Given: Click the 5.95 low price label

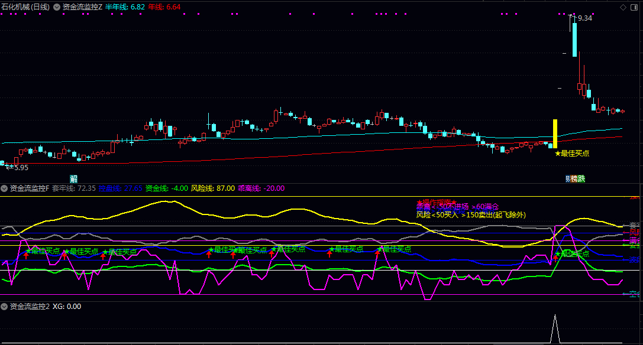Looking at the screenshot, I should pyautogui.click(x=20, y=168).
